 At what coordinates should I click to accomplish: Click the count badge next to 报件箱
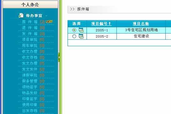(42, 22)
